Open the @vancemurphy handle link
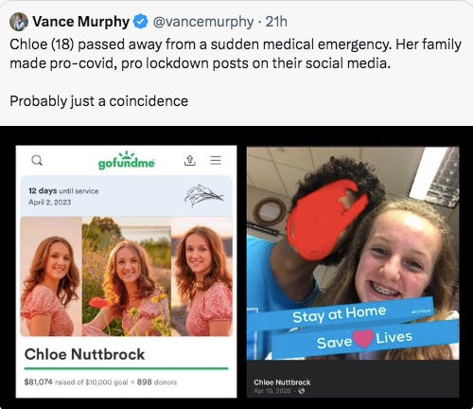Image resolution: width=473 pixels, height=409 pixels. pos(203,22)
